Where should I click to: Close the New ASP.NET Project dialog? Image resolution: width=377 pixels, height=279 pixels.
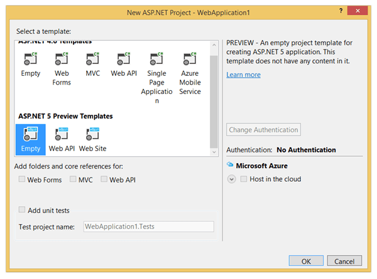coord(358,11)
